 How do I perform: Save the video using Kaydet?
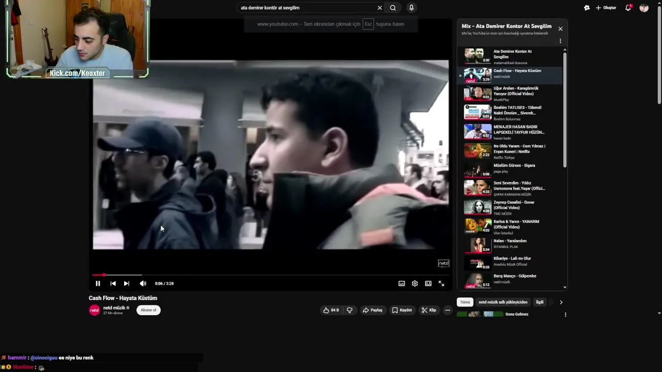click(402, 310)
